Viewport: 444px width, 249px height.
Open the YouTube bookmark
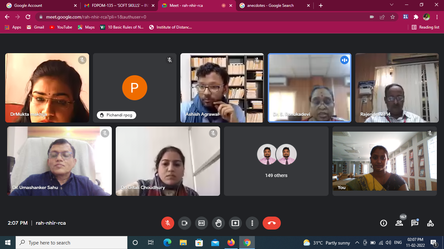tap(61, 27)
